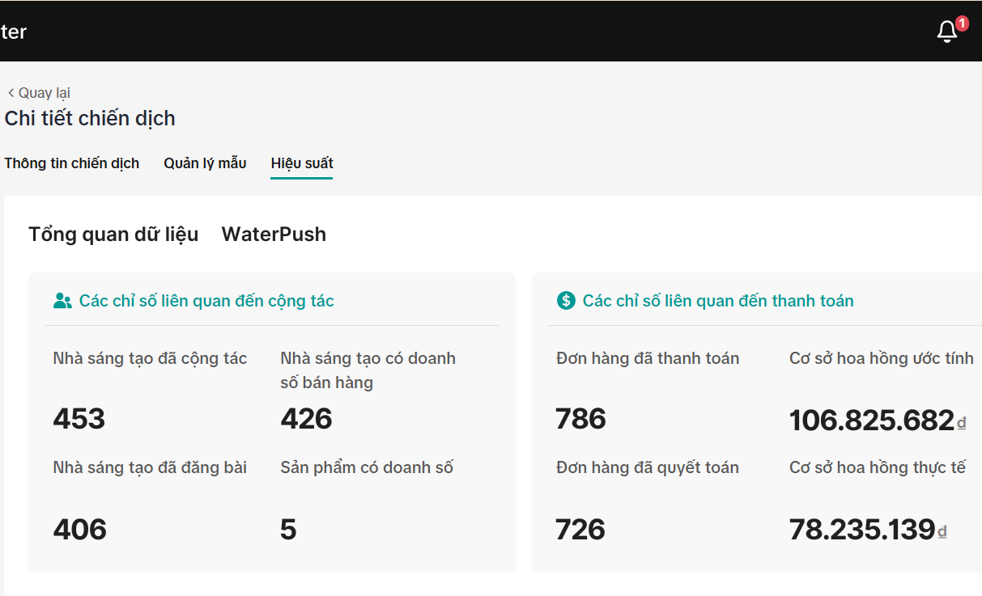Click actual commission base 78.235.139

[862, 530]
